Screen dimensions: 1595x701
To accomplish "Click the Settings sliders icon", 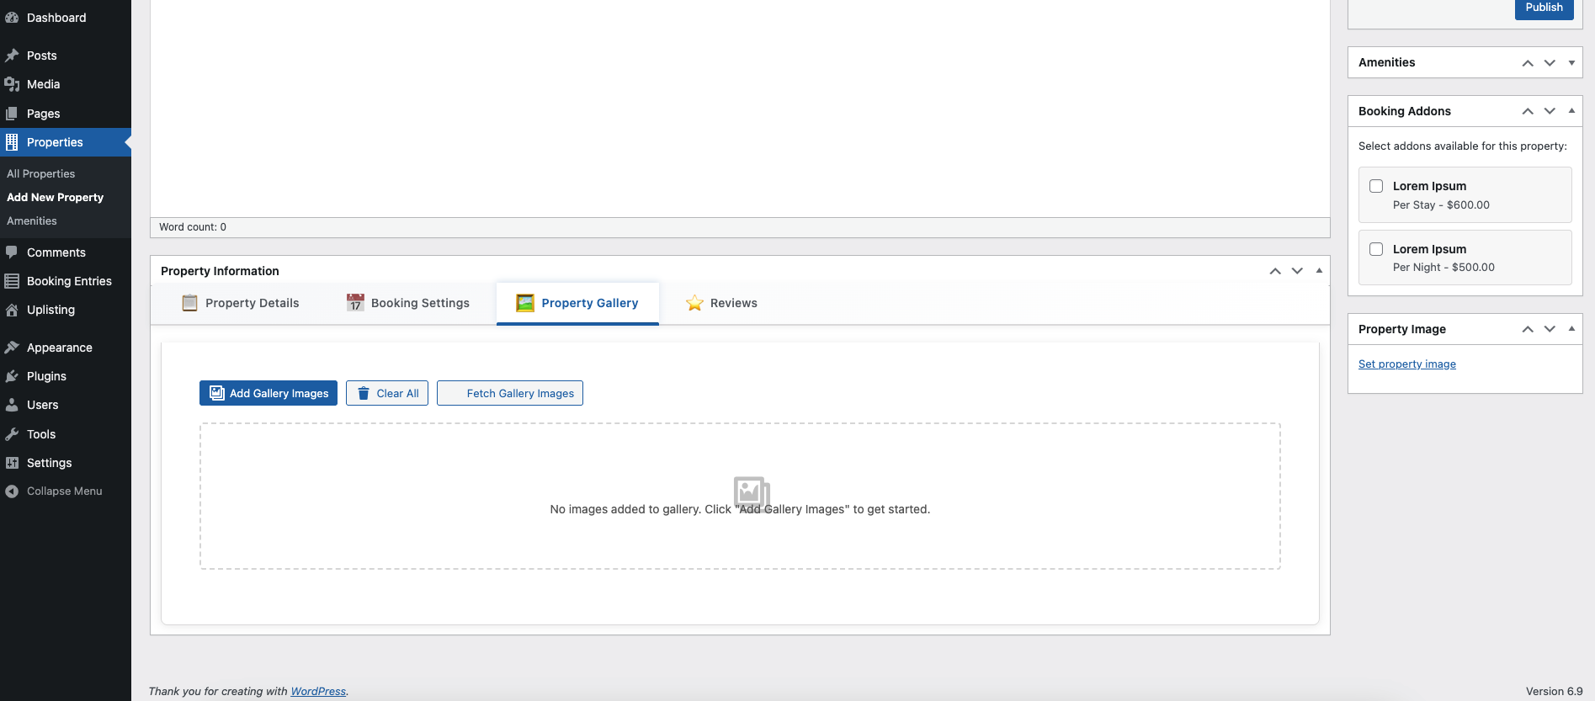I will [12, 463].
